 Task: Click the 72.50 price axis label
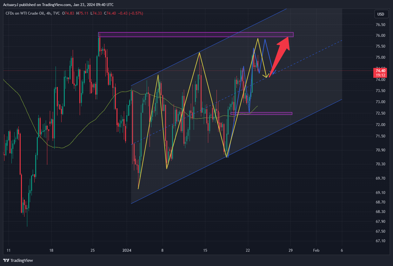coord(381,113)
